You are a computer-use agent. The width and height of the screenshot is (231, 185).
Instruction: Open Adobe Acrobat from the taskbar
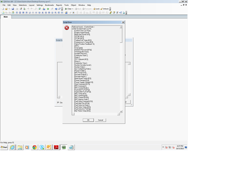[56, 147]
